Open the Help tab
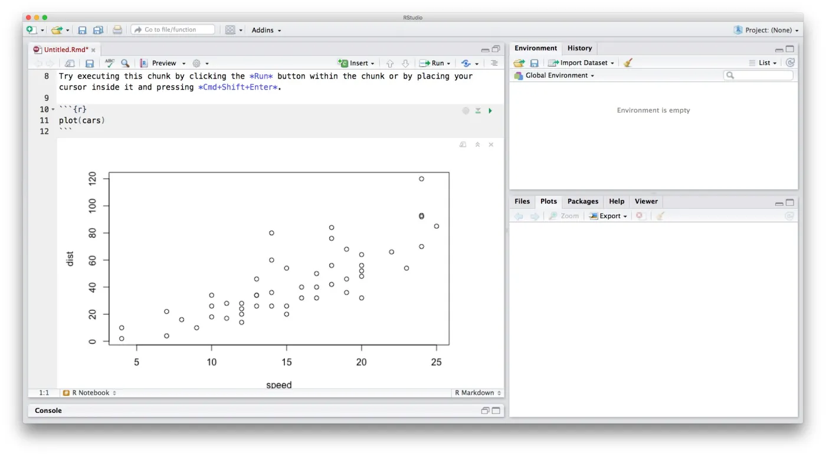The image size is (826, 456). pos(617,201)
